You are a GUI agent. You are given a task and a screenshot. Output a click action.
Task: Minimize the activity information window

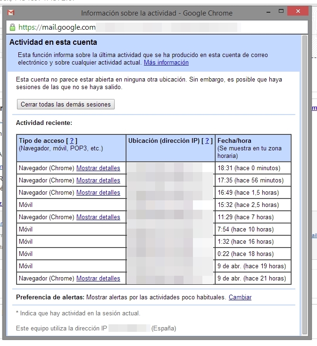(x=268, y=12)
